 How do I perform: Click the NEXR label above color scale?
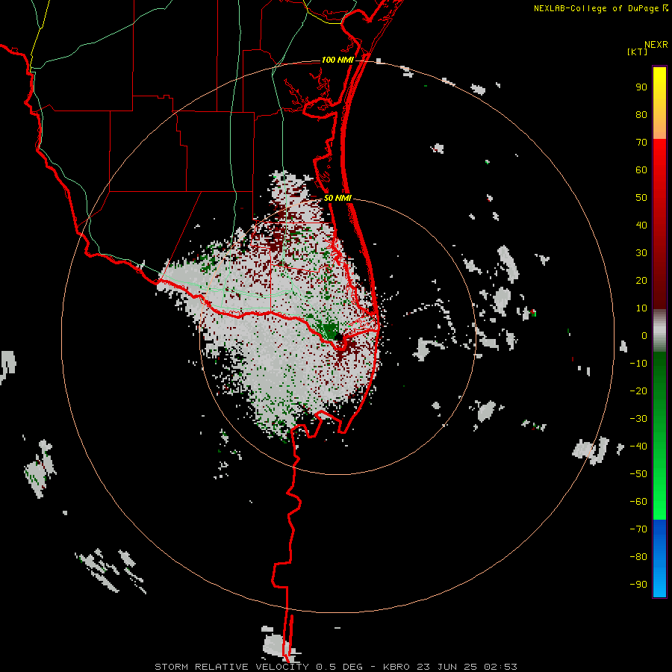pyautogui.click(x=656, y=45)
